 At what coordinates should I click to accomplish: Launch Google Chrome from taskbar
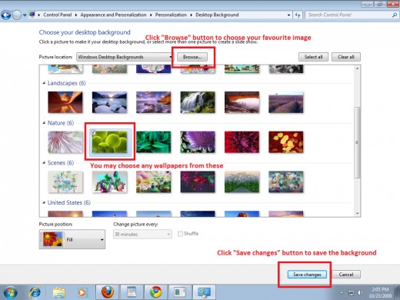pyautogui.click(x=155, y=292)
